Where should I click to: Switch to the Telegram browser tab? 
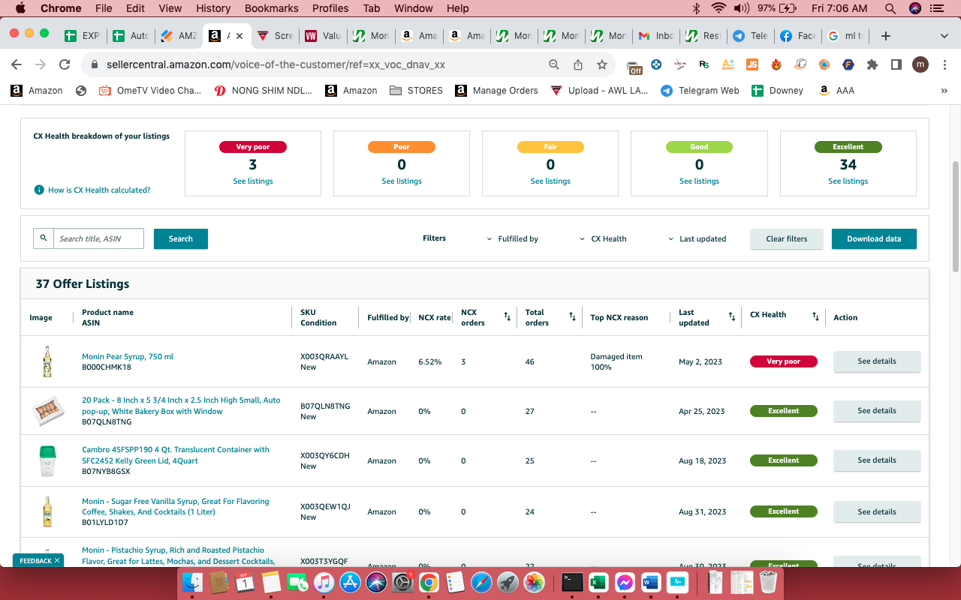pos(749,36)
